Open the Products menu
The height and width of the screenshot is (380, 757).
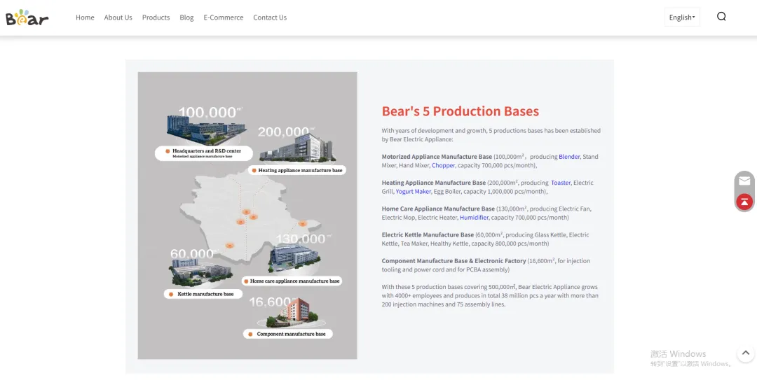156,17
